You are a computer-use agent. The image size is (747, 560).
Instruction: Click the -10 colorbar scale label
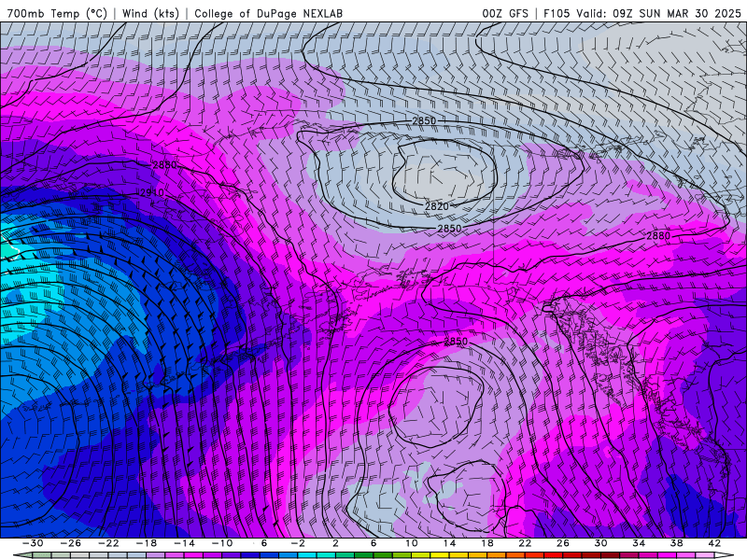pos(222,543)
